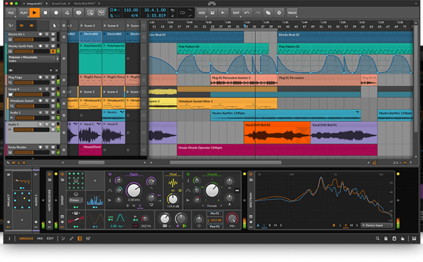
Task: Toggle the orange device panel icon in bottom bar
Action: (80, 238)
